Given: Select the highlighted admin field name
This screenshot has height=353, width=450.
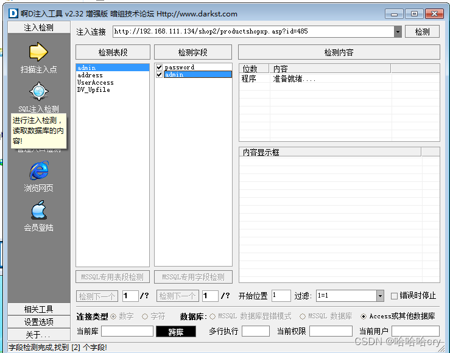Looking at the screenshot, I should 198,75.
